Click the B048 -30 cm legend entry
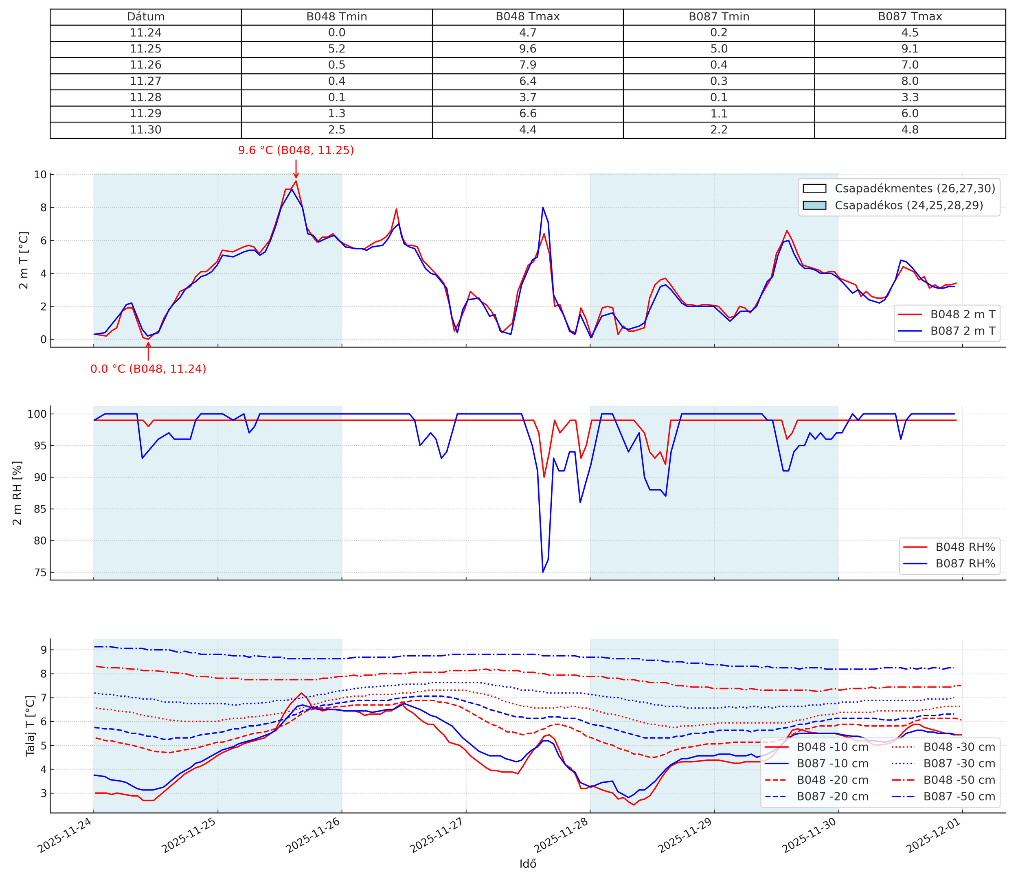The width and height of the screenshot is (1018, 882). pos(959,747)
